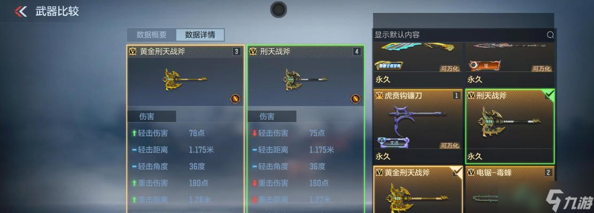
Task: Uncheck the 黄金刑天战斧 item in weapon list
Action: point(457,172)
